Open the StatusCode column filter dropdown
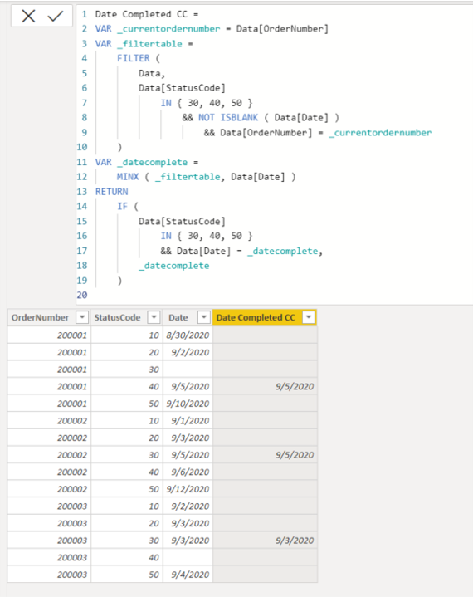Viewport: 473px width, 597px height. tap(154, 317)
